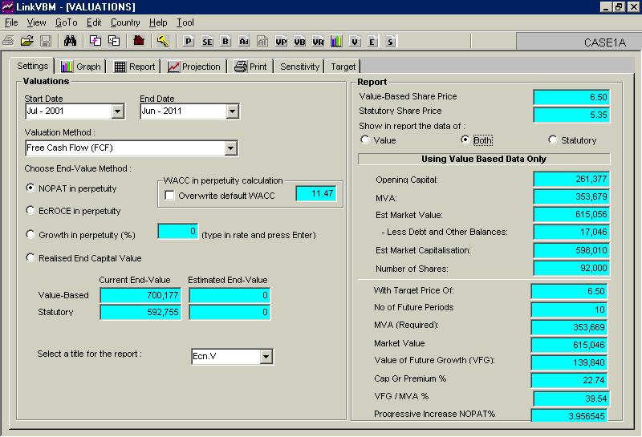The image size is (642, 437).
Task: Click the Growth in perpetuity rate field
Action: click(178, 232)
